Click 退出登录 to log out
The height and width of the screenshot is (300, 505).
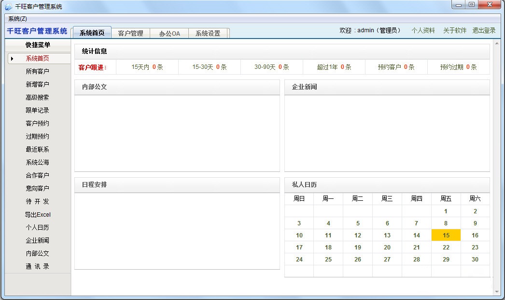[484, 30]
